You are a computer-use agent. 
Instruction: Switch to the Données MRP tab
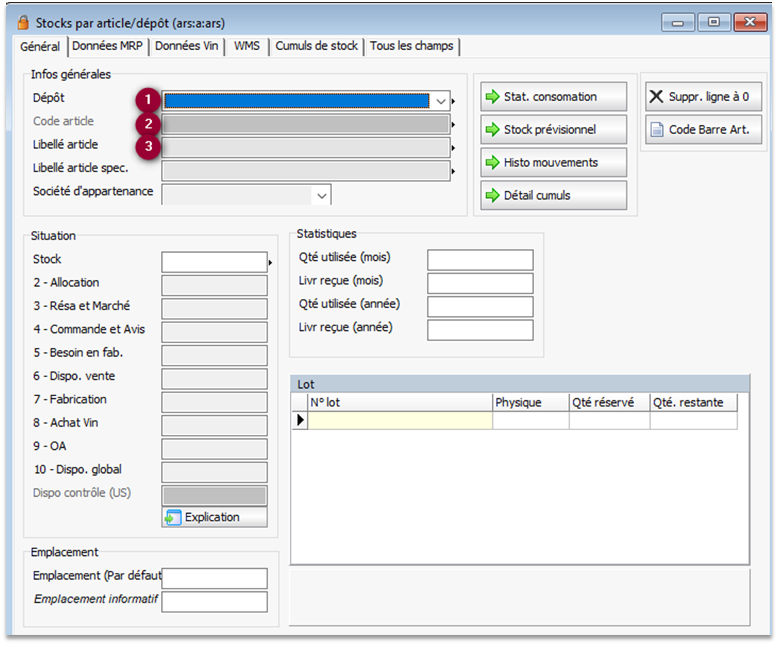click(x=109, y=46)
